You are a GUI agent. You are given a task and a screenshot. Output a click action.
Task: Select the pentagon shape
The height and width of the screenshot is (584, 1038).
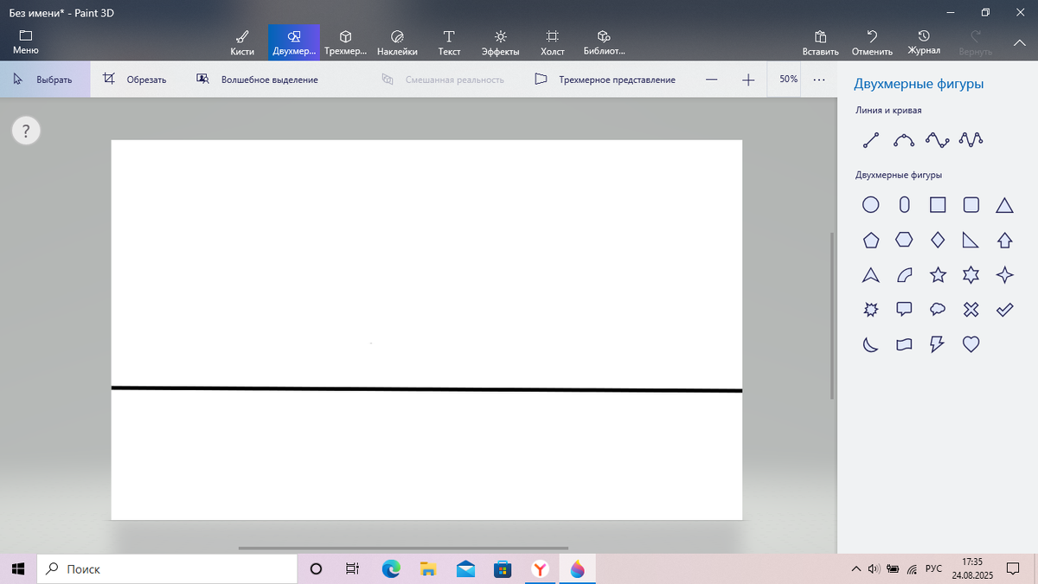[x=871, y=240]
